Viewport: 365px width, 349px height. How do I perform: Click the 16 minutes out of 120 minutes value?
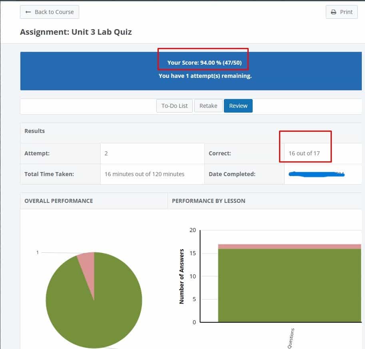[144, 174]
